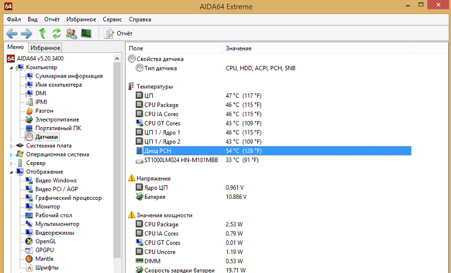The image size is (451, 273).
Task: Switch to the Избранное sidebar tab
Action: click(x=45, y=48)
